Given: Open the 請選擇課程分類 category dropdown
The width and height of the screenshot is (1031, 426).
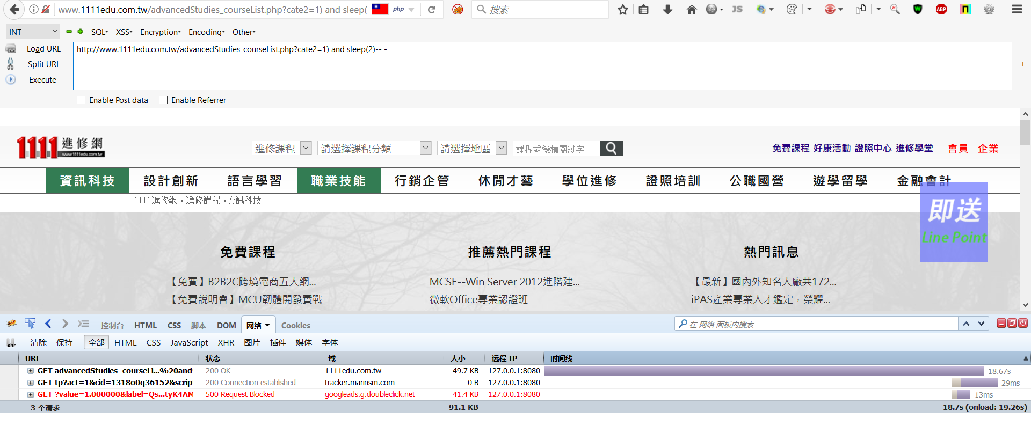Looking at the screenshot, I should pos(374,148).
